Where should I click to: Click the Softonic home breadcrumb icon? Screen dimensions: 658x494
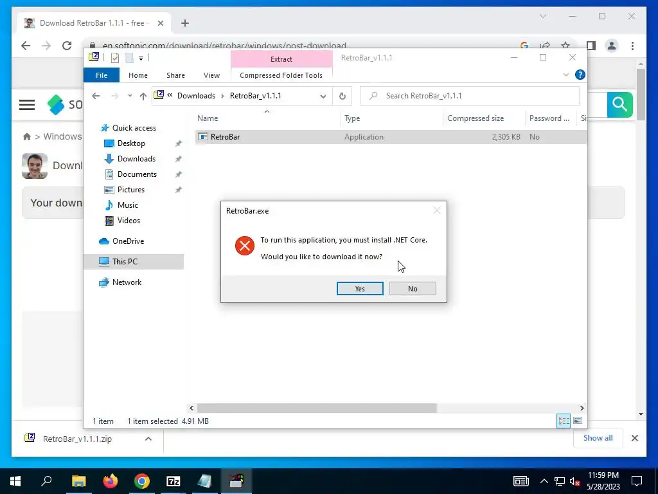click(x=27, y=136)
